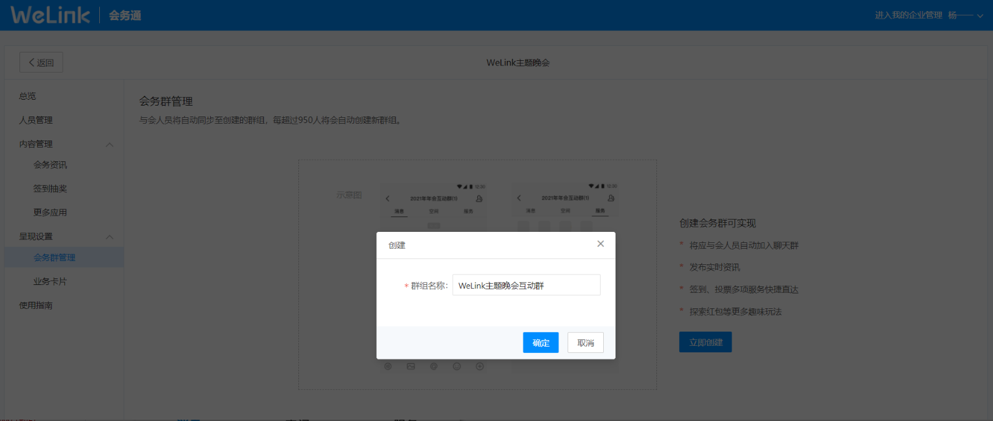The image size is (993, 421).
Task: Click the smiley emoji icon in the chat demo
Action: tap(457, 366)
